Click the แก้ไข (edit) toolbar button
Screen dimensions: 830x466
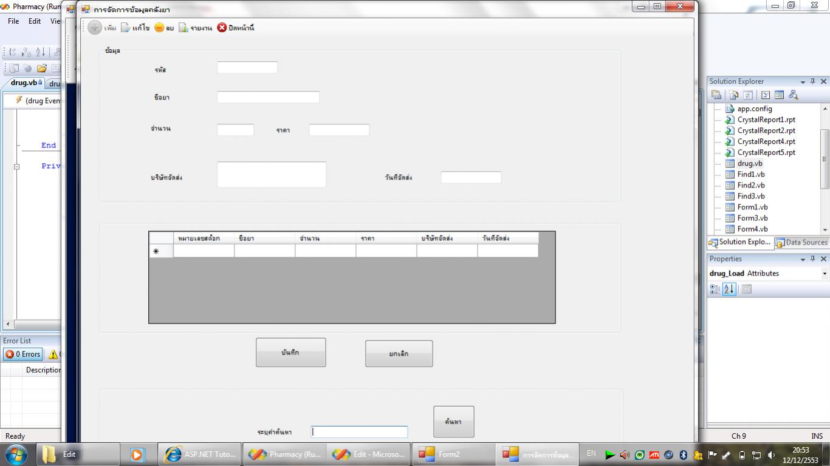(x=135, y=28)
